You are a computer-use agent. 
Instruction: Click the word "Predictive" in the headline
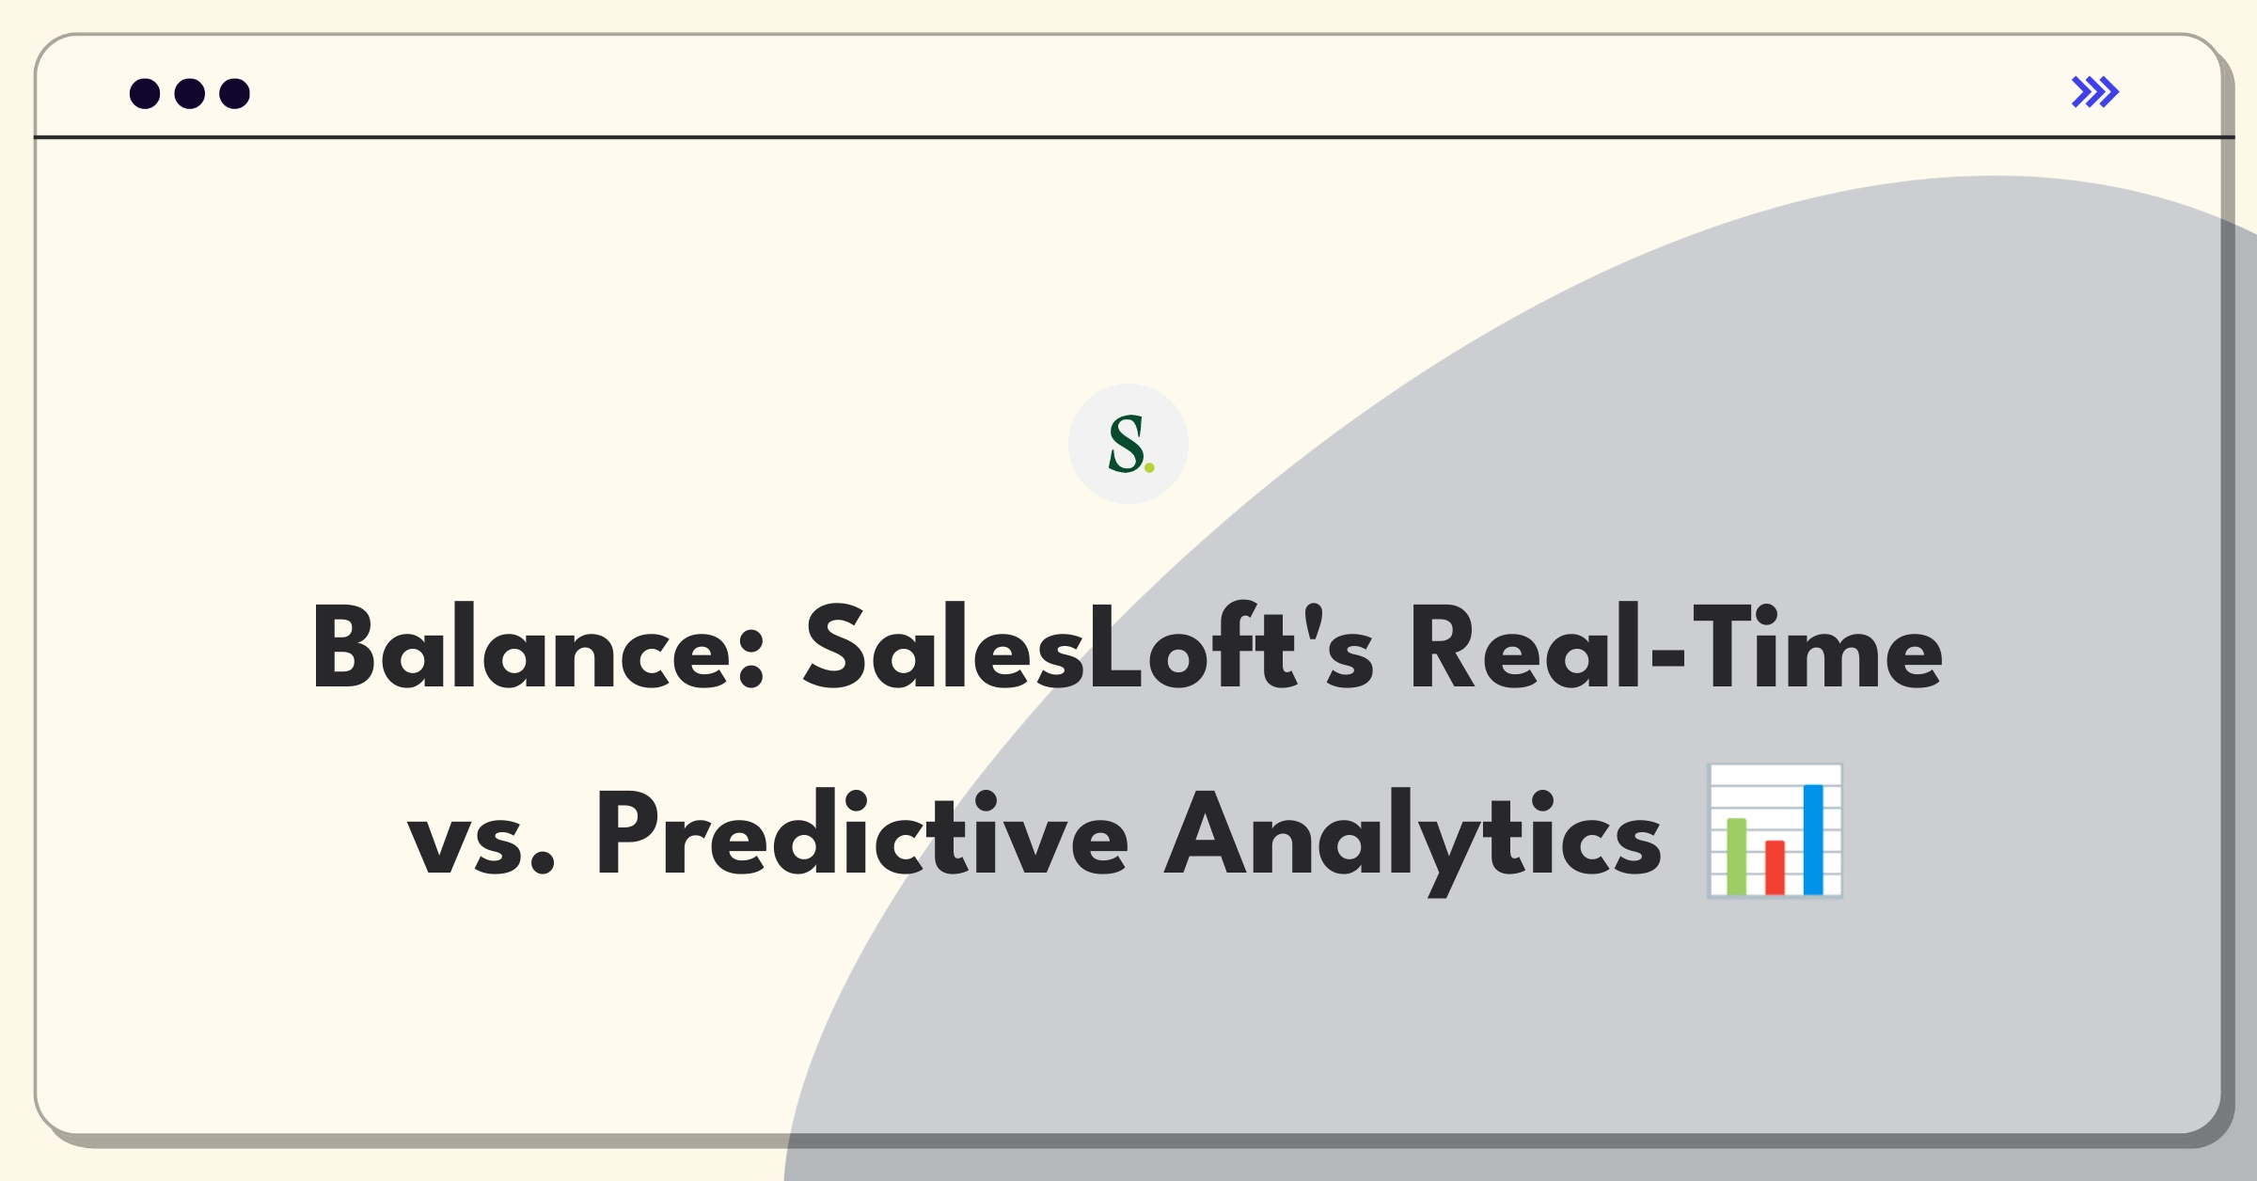click(862, 833)
